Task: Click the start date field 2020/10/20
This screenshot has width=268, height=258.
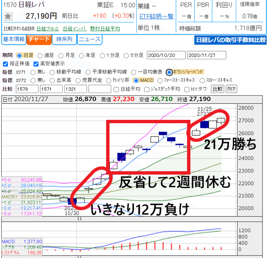Action: coord(166,55)
